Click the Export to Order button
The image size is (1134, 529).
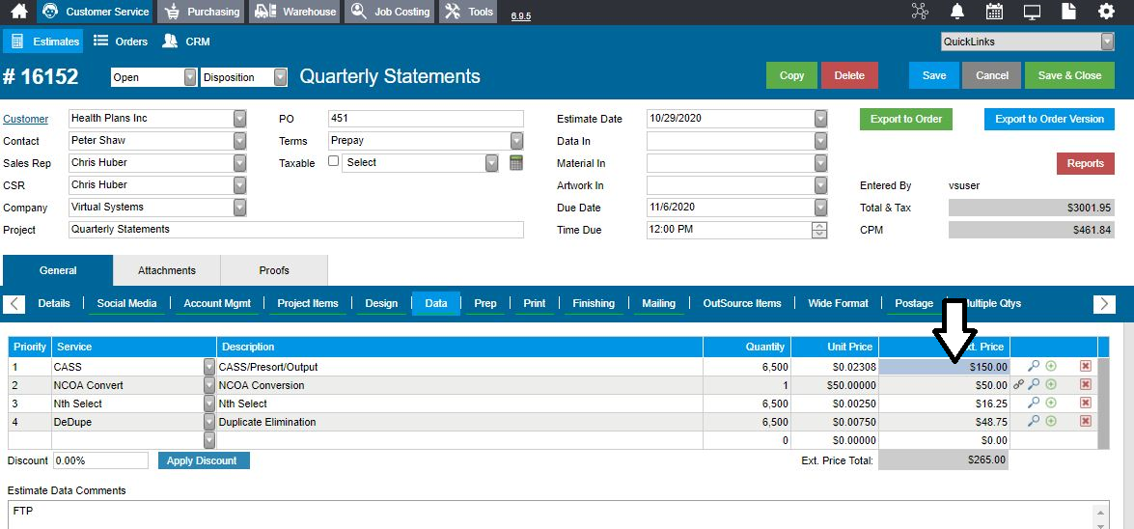coord(905,120)
